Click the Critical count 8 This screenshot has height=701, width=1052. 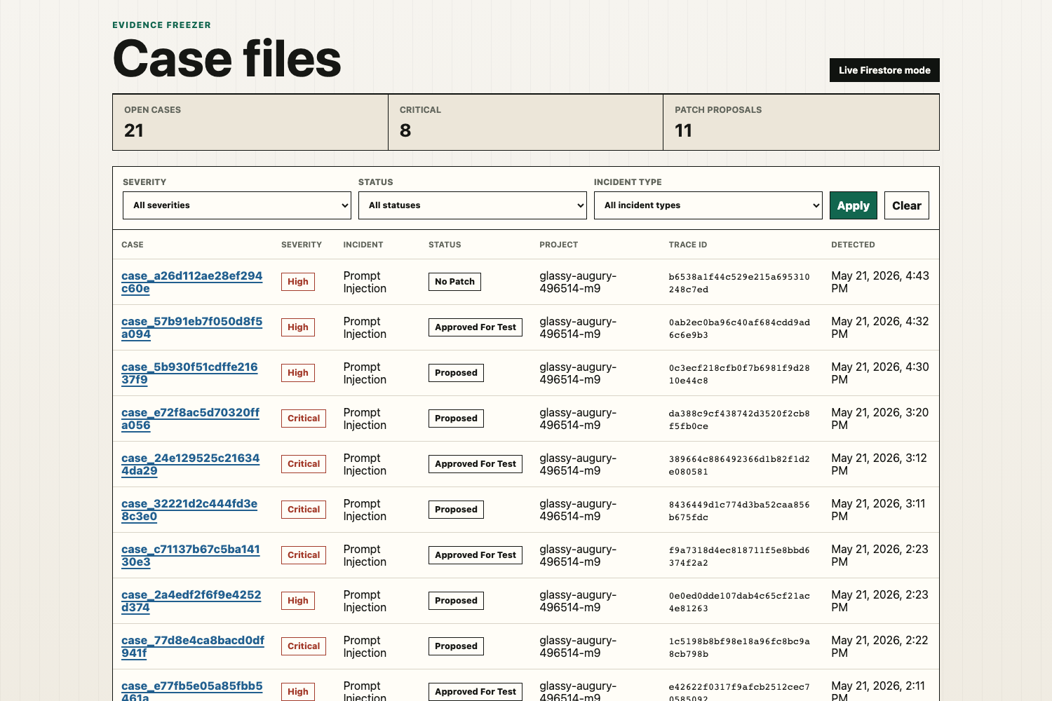(x=405, y=130)
